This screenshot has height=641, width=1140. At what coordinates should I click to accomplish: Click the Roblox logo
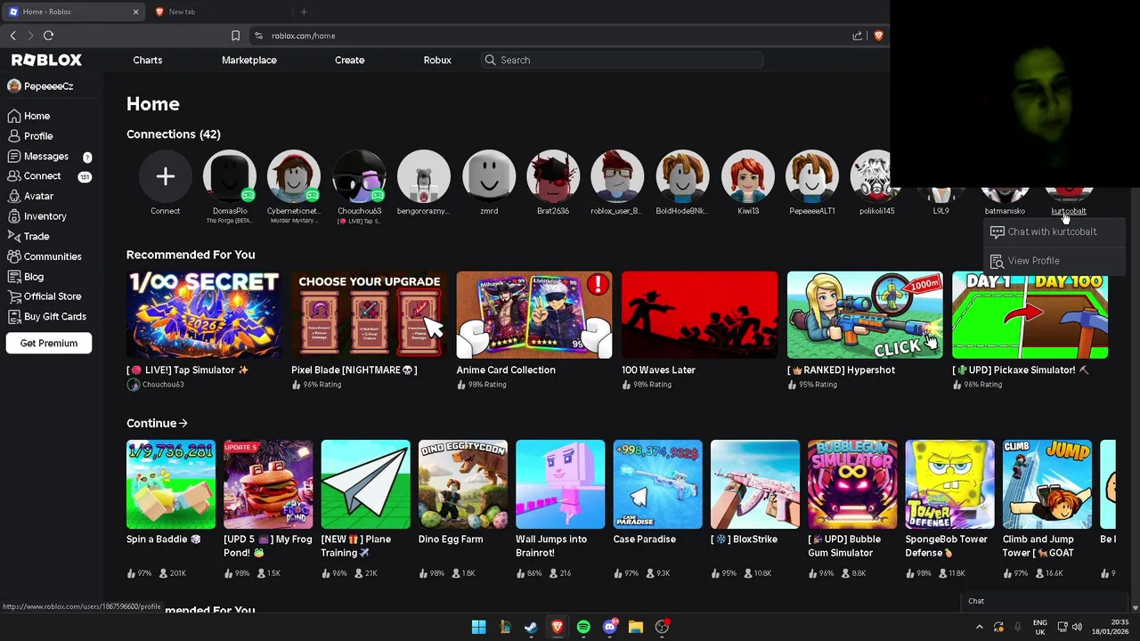click(46, 60)
